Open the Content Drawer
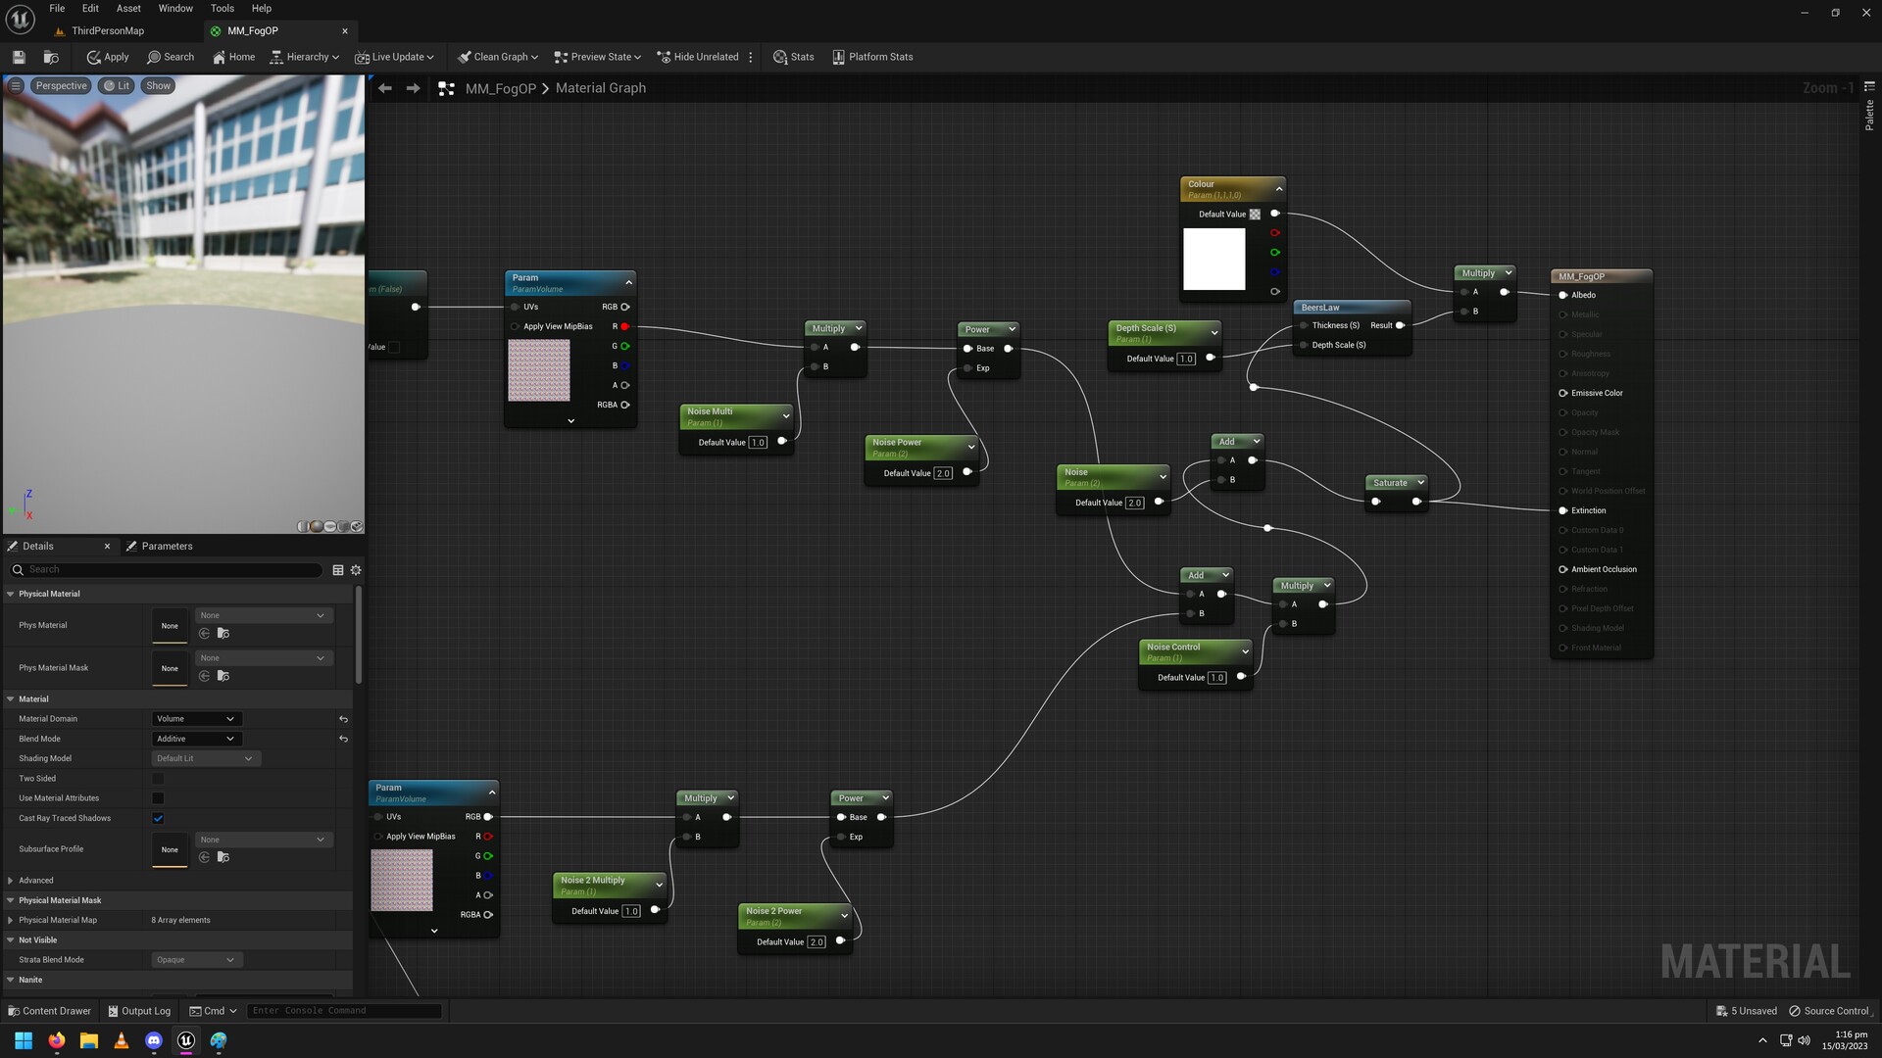Screen dimensions: 1882x1058 (x=49, y=1010)
